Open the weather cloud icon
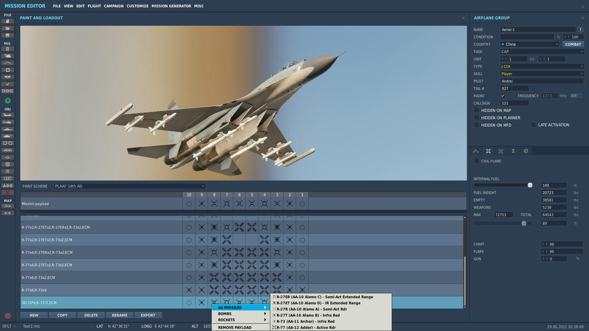The image size is (589, 331). click(x=8, y=56)
